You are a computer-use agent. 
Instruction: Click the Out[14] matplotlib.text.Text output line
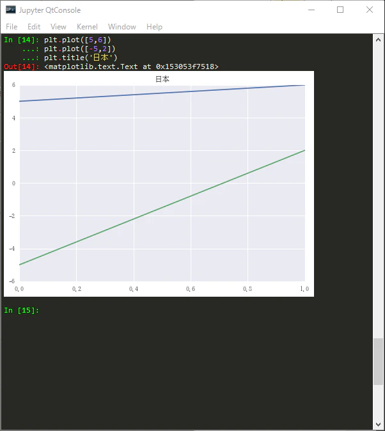point(131,67)
